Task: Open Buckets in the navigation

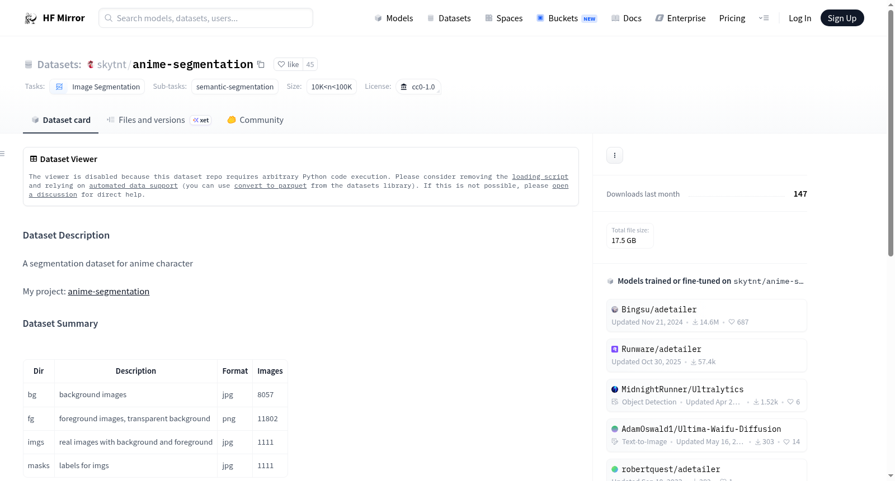Action: coord(567,18)
